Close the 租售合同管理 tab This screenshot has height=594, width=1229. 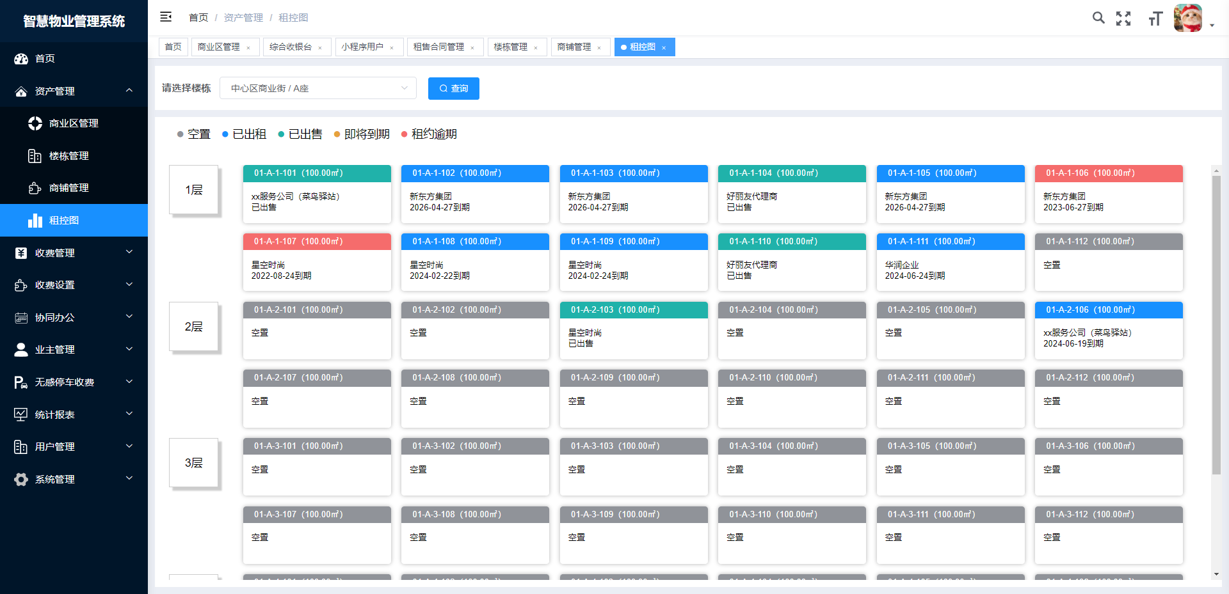coord(472,48)
